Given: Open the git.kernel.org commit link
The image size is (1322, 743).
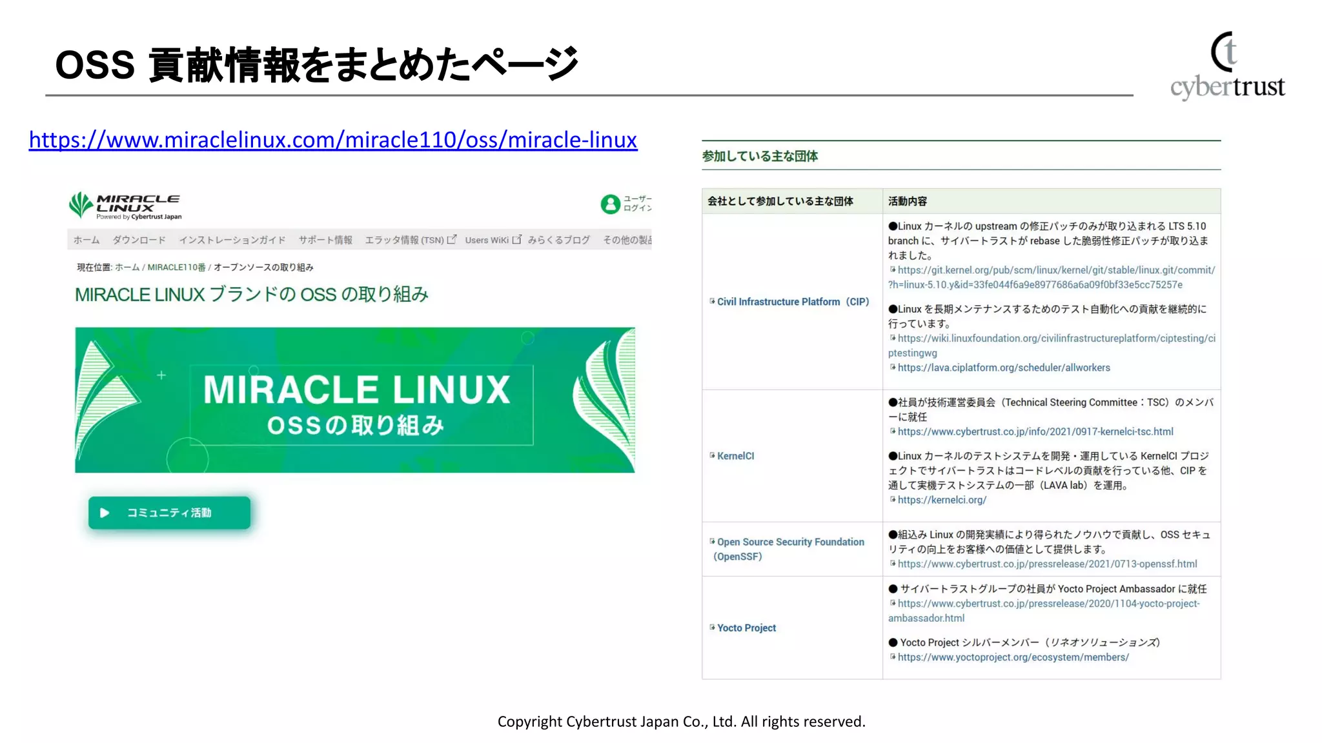Looking at the screenshot, I should coord(1052,277).
